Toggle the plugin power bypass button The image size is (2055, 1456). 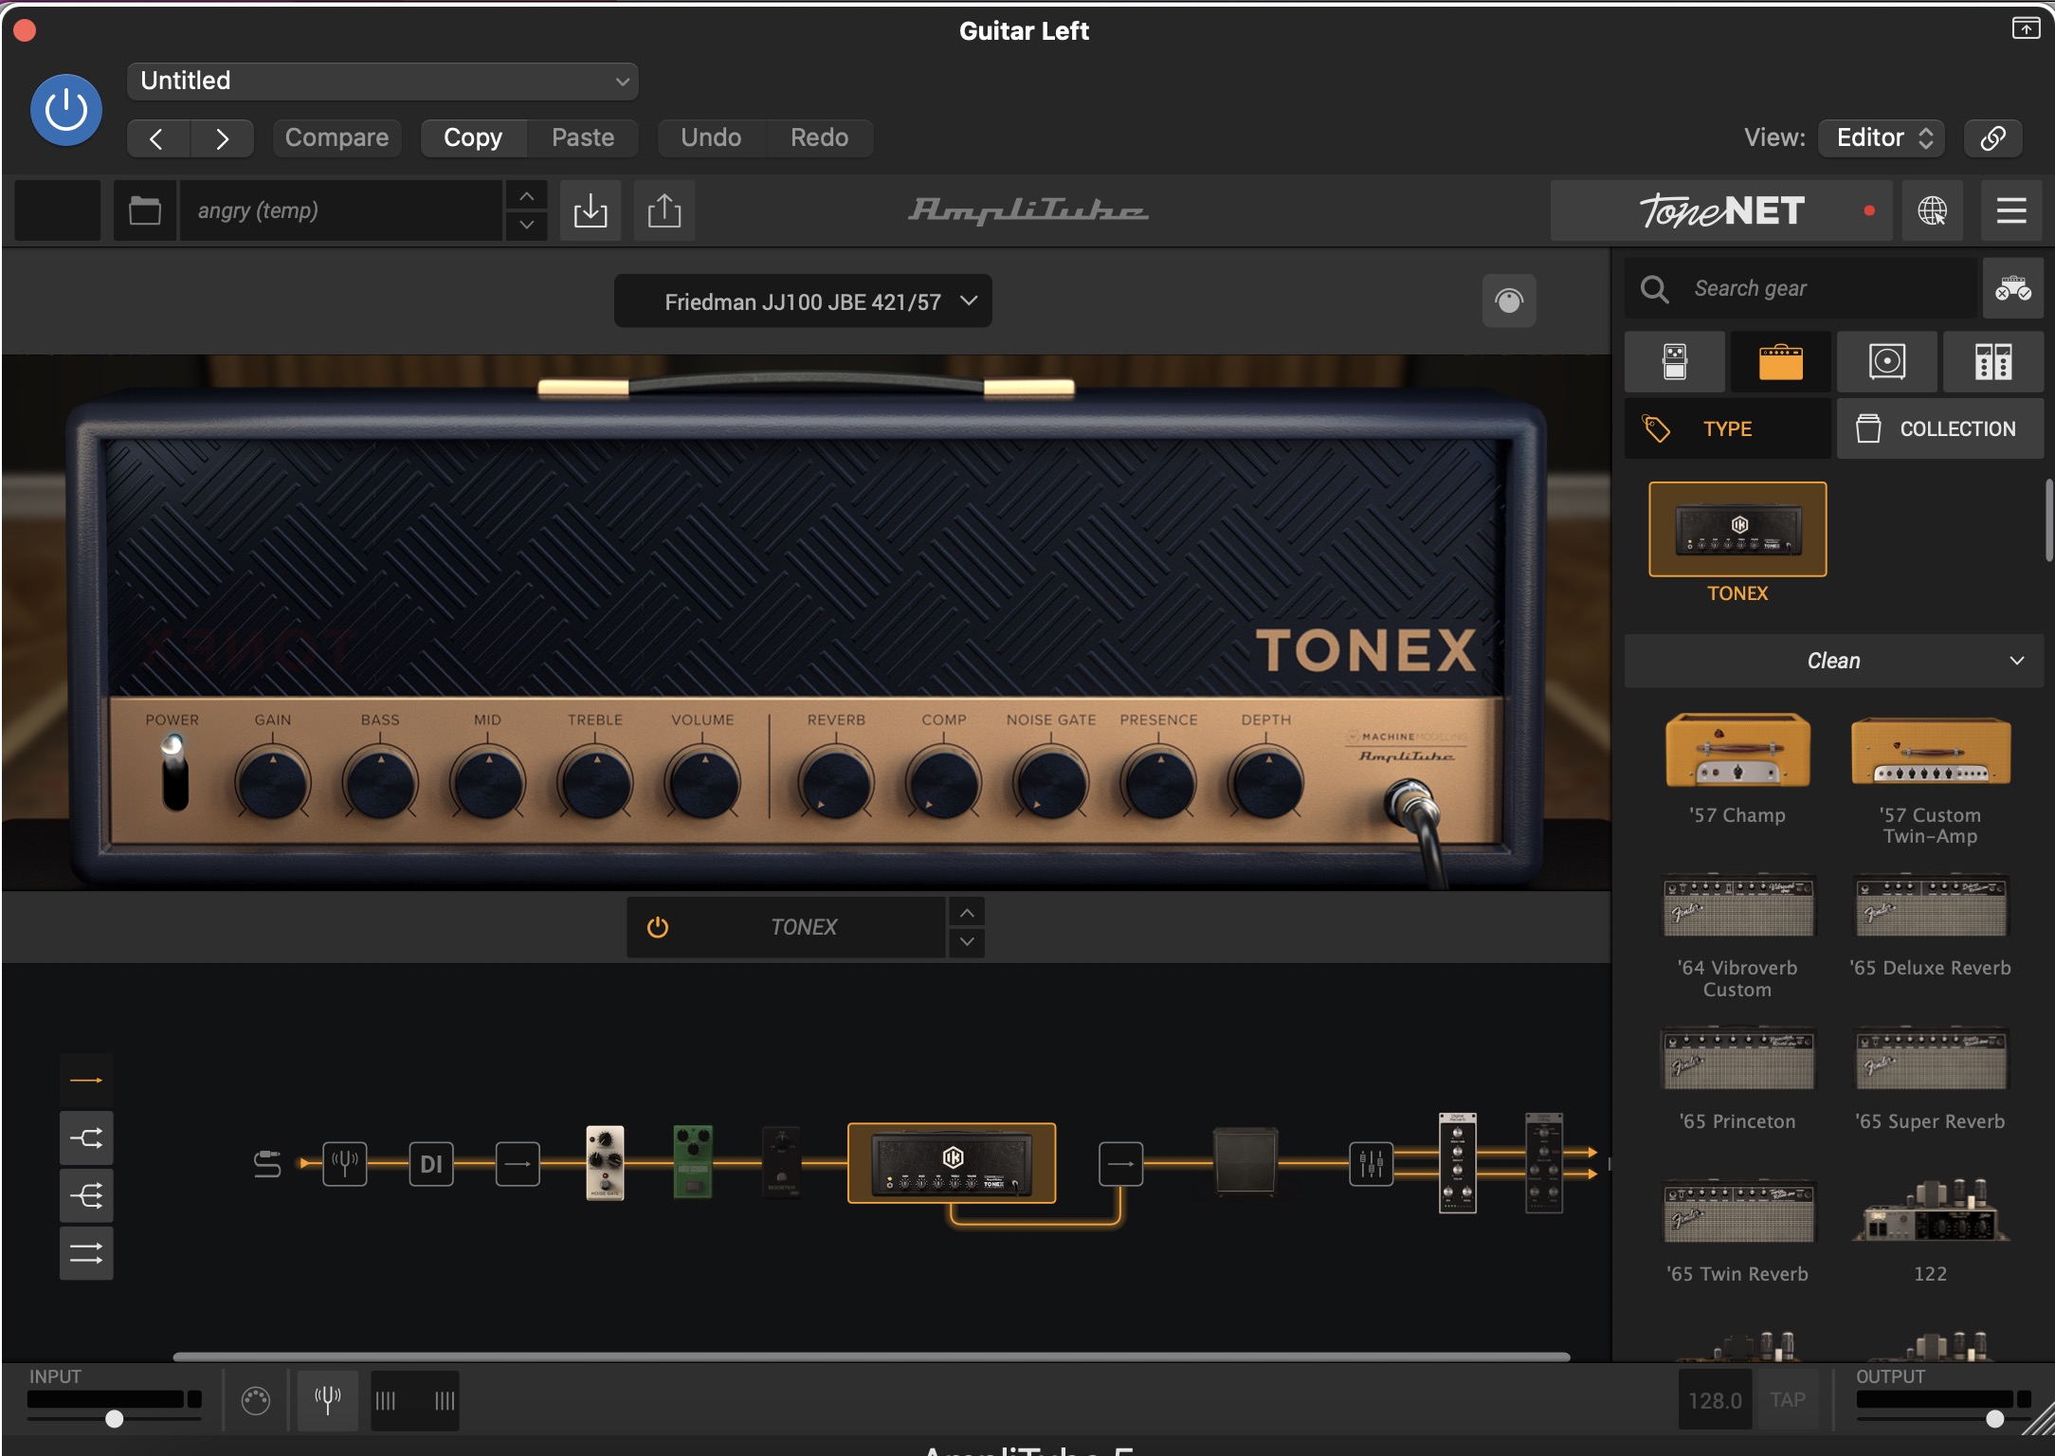66,110
